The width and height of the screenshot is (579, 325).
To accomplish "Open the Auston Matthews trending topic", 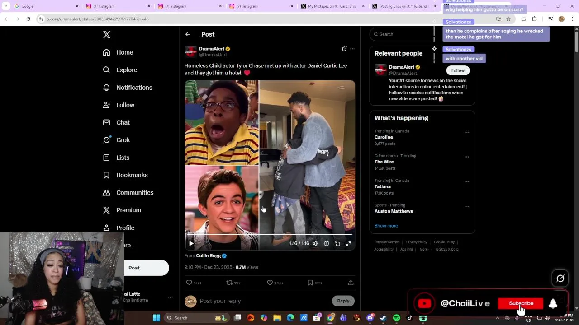I will (x=394, y=211).
